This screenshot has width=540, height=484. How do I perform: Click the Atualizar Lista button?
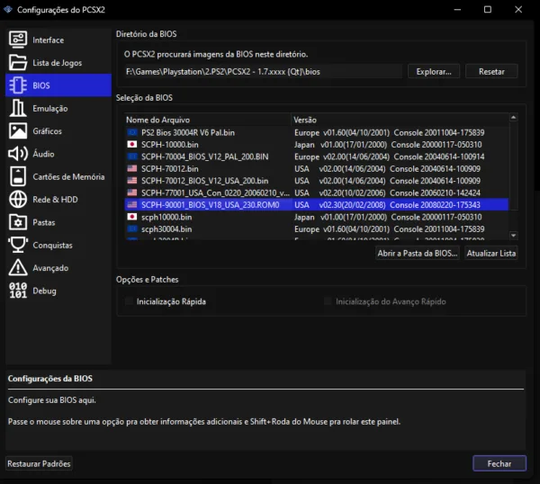tap(491, 253)
